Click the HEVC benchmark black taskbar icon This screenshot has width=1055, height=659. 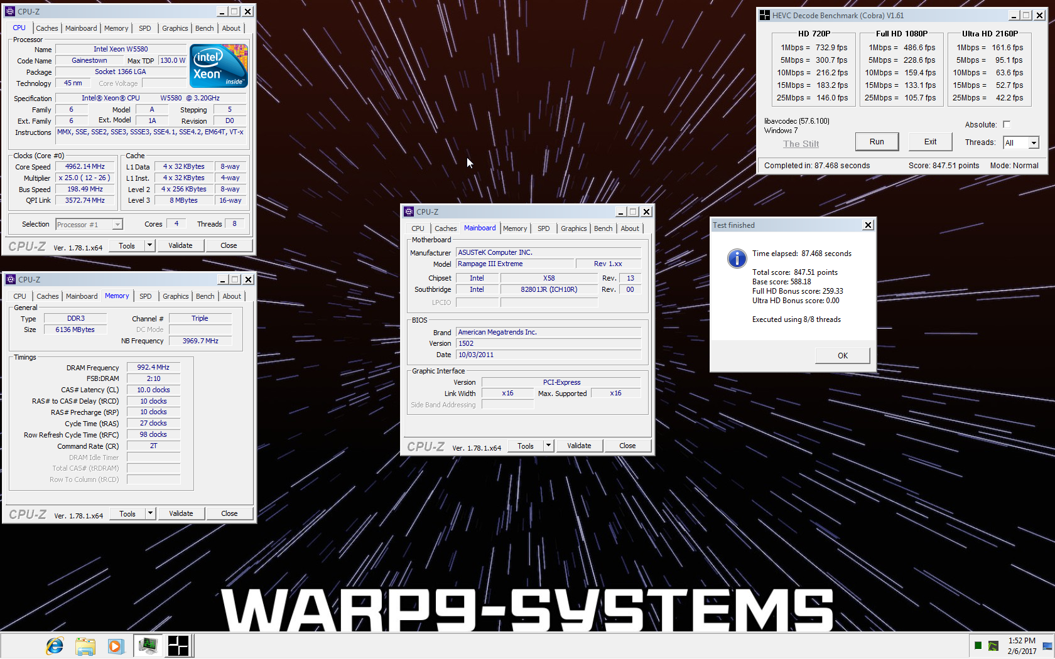(178, 646)
